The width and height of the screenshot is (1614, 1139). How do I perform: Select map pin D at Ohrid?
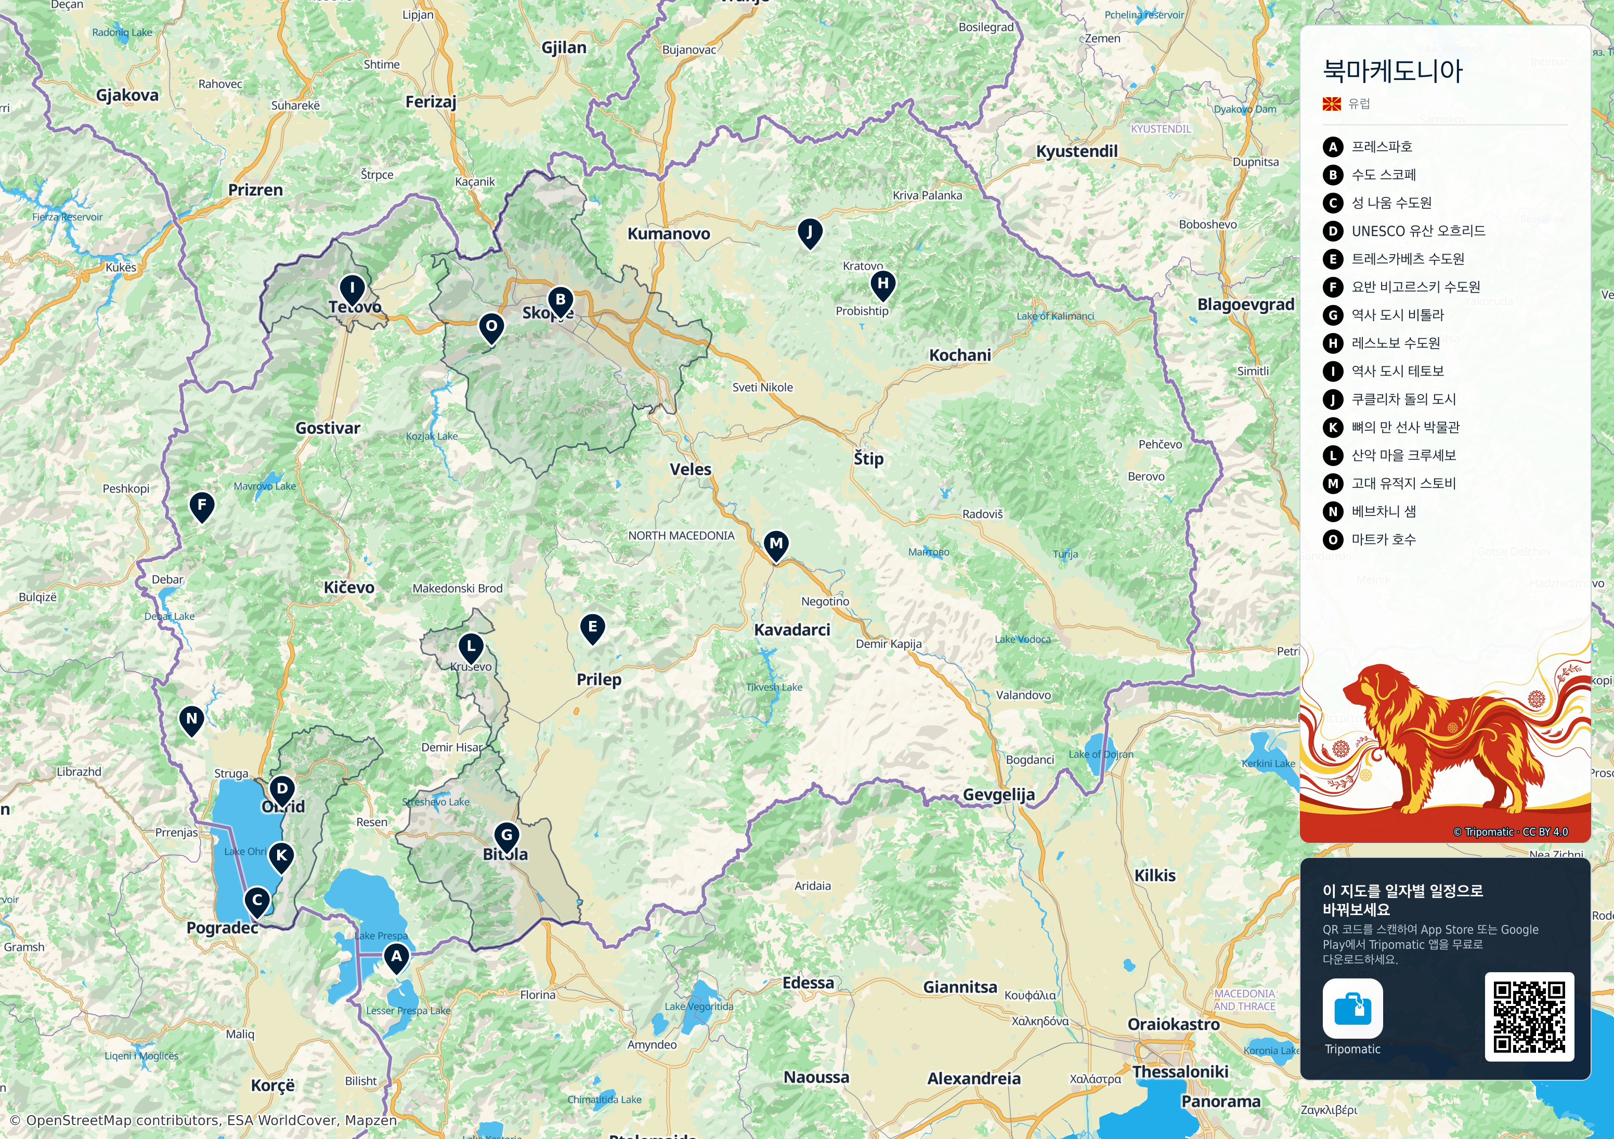click(x=282, y=790)
